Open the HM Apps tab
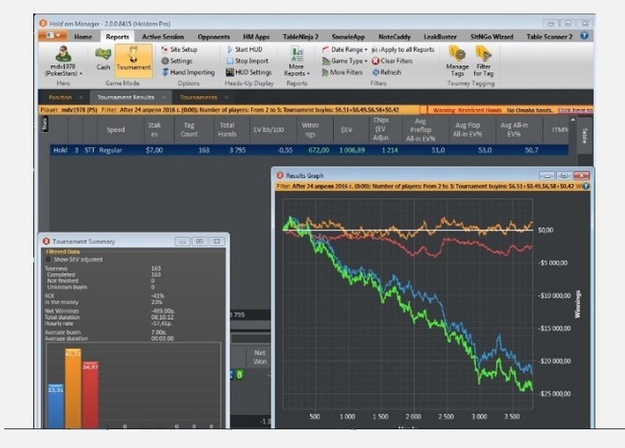The image size is (625, 448). coord(256,37)
